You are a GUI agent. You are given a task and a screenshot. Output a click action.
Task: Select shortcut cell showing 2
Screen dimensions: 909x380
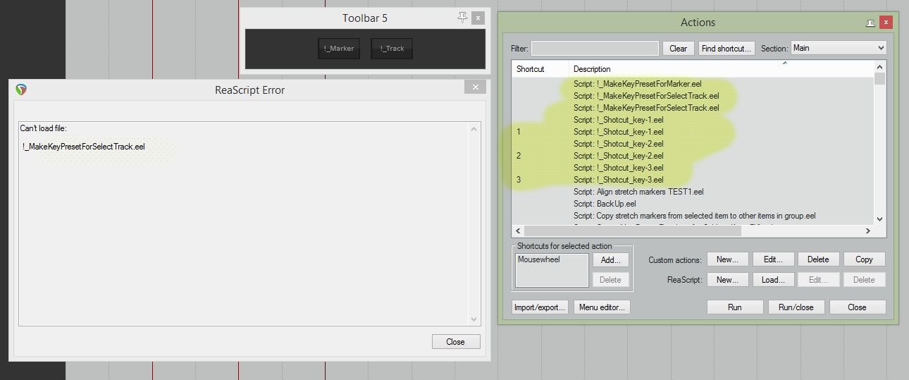click(x=519, y=156)
